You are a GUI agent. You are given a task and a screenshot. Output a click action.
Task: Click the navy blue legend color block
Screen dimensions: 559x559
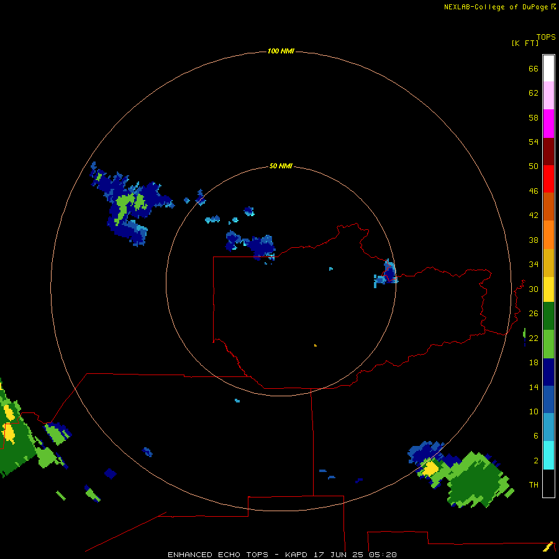pos(548,372)
